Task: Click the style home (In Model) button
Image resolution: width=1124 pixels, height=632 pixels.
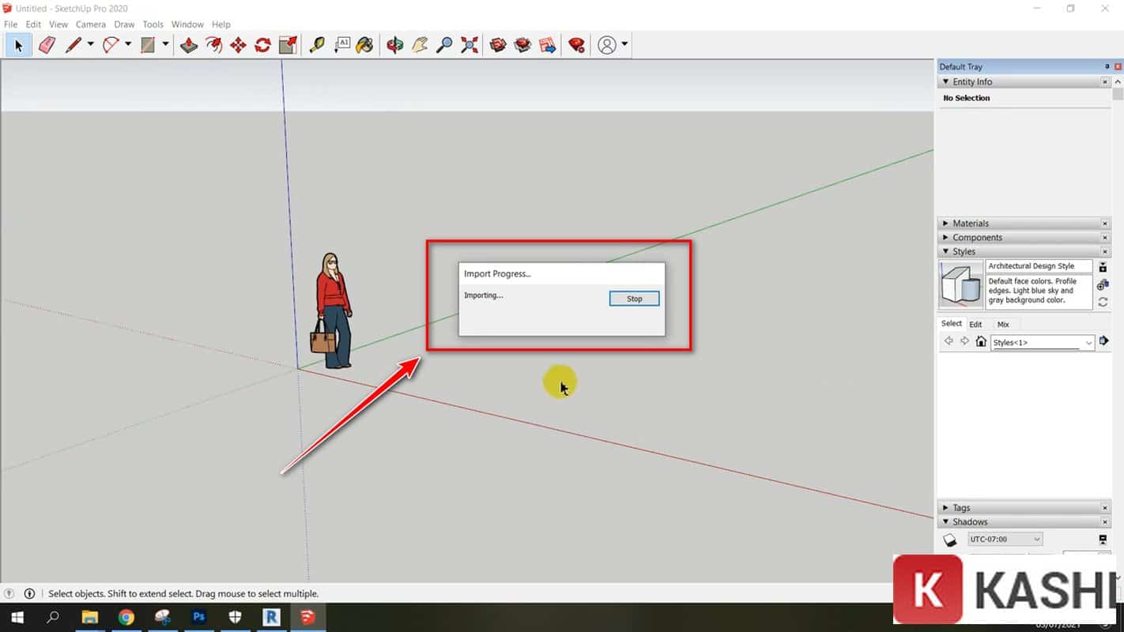Action: click(981, 342)
